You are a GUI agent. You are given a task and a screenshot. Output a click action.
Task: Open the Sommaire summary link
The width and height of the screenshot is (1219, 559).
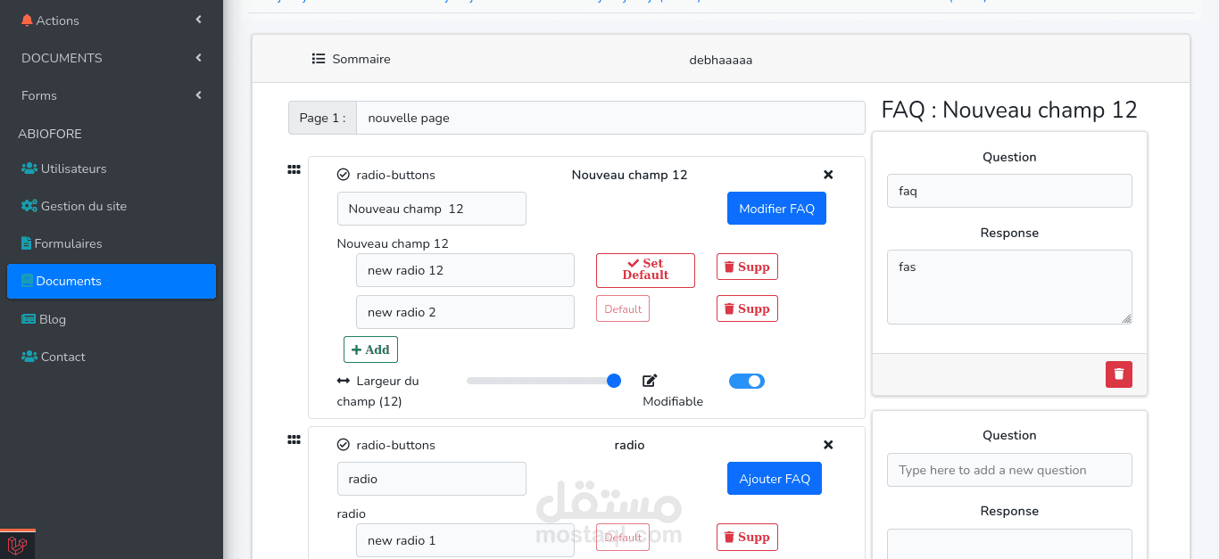pyautogui.click(x=351, y=59)
